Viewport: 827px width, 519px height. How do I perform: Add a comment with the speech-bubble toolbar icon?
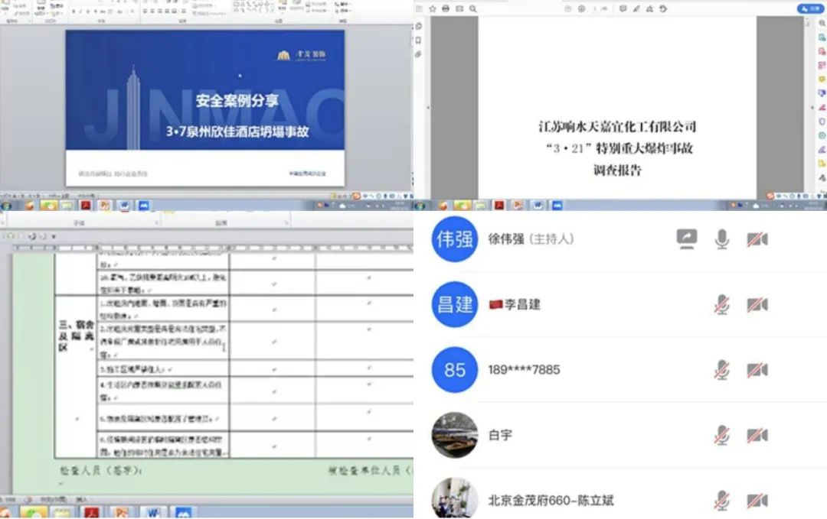coord(623,9)
